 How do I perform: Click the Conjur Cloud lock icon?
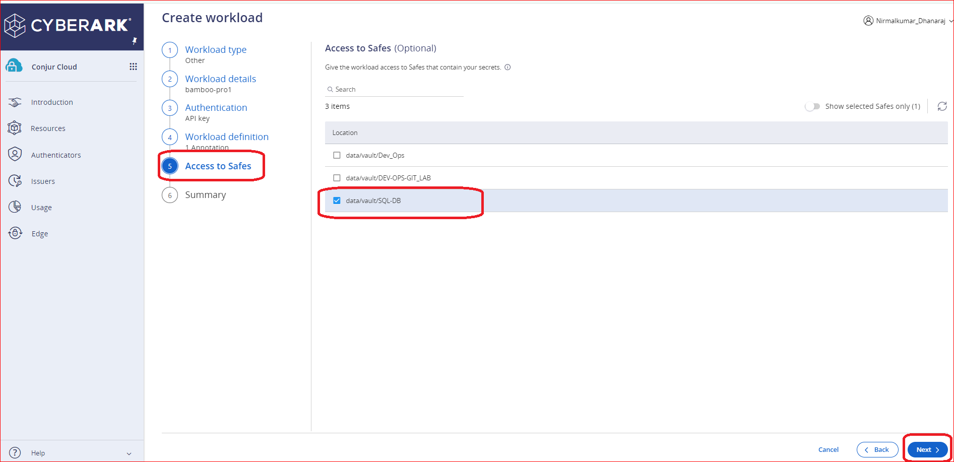pos(14,66)
